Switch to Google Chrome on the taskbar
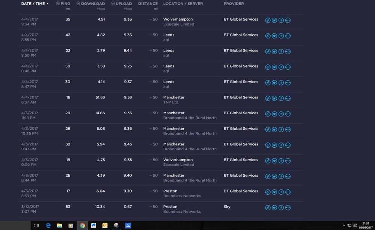The height and width of the screenshot is (230, 375). coord(82,225)
